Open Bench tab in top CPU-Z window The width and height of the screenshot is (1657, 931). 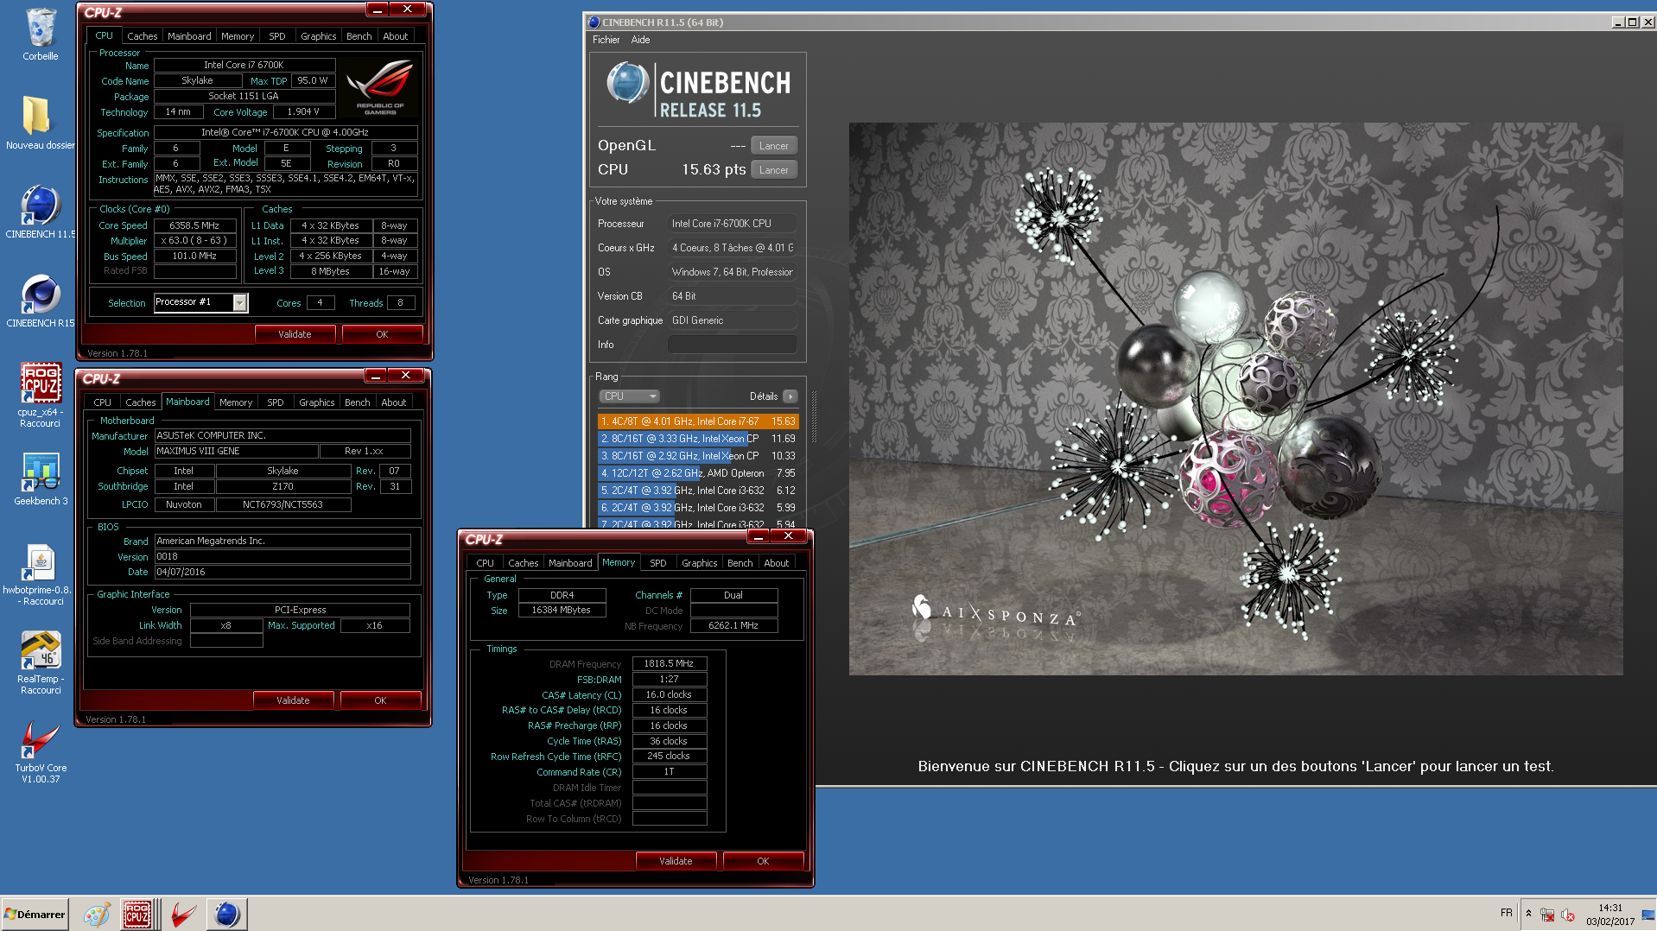[x=359, y=36]
